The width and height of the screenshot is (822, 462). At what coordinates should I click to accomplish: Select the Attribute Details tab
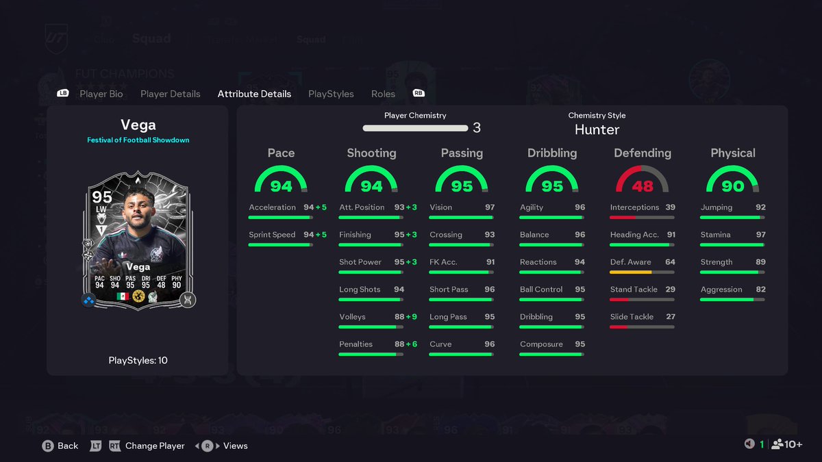pyautogui.click(x=254, y=94)
